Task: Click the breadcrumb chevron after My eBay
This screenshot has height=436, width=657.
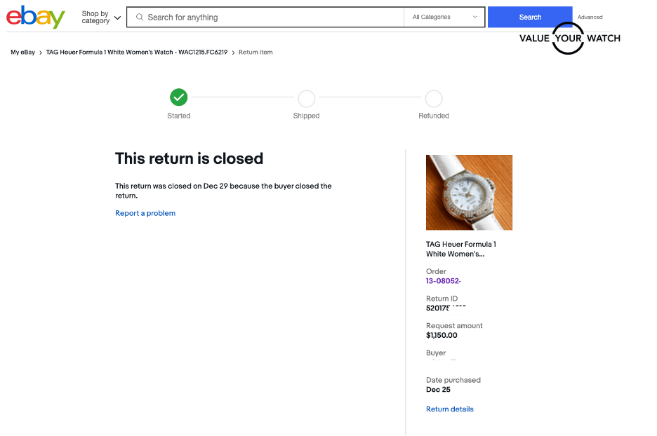Action: pos(41,53)
